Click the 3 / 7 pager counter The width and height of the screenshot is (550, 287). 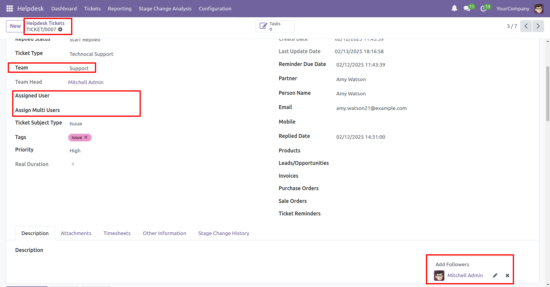(512, 26)
